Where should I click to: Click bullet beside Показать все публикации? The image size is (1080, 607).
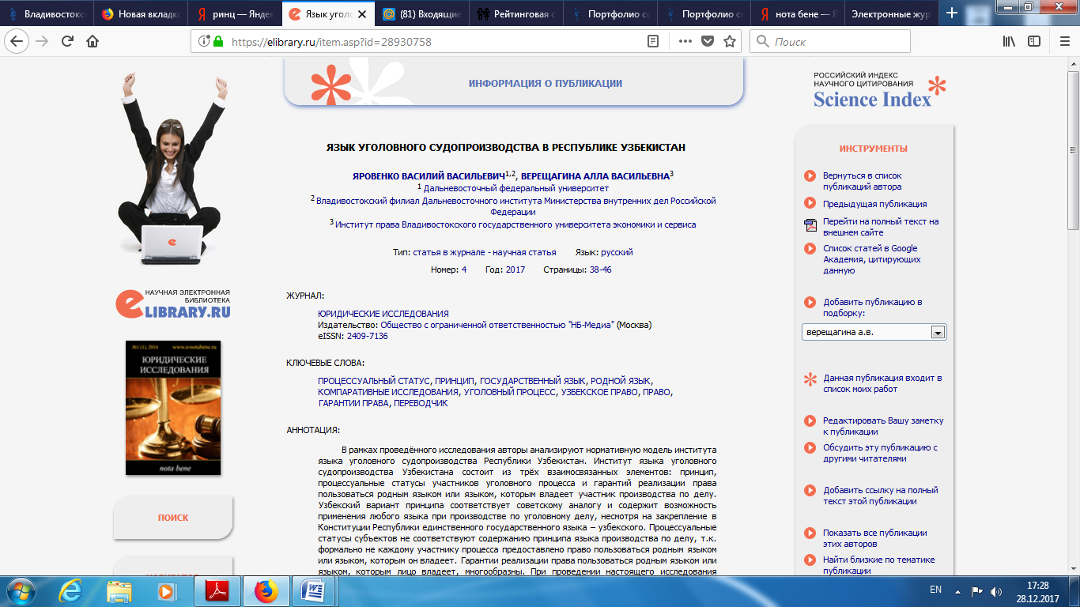810,533
